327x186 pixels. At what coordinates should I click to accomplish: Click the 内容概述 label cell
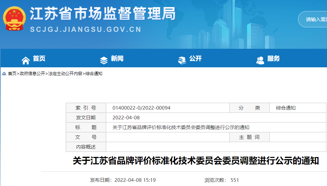coord(86,147)
